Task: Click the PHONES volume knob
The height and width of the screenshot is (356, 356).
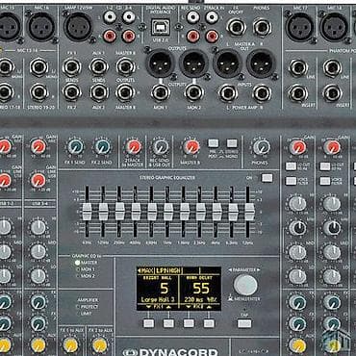Action: pyautogui.click(x=262, y=147)
